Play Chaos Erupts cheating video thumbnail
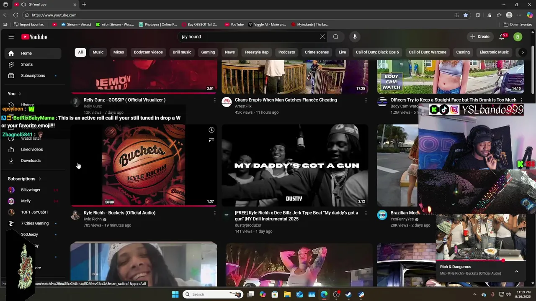 pyautogui.click(x=295, y=77)
